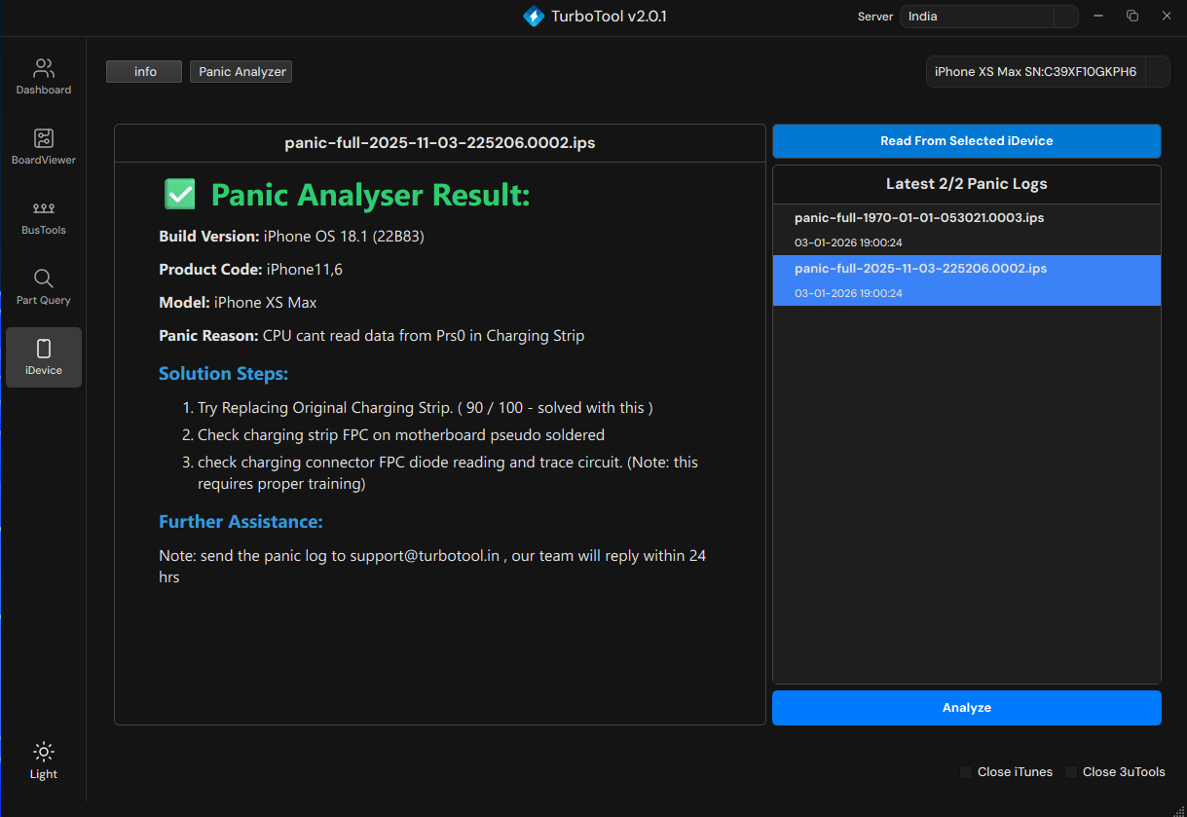Click the TurboTool diamond logo
The height and width of the screenshot is (817, 1187).
(534, 16)
